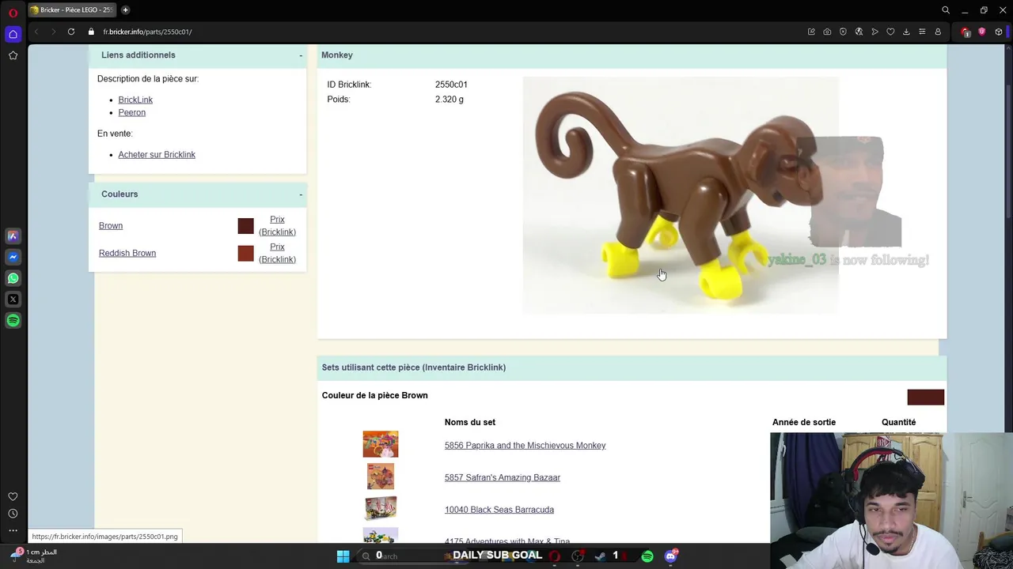Click the page vertical scrollbar
Screen dimensions: 1013x569
(1008, 150)
